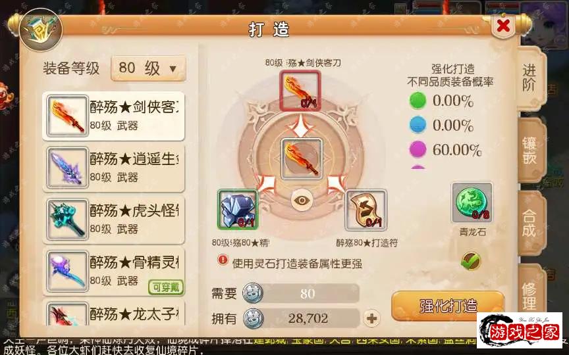Click the 骨精灵 wand weapon icon

pos(67,271)
